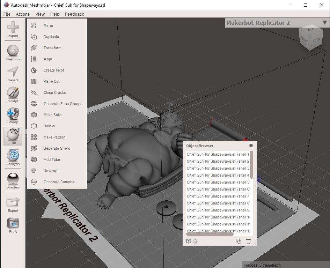Select shell 3 in Object Browser
The image size is (330, 268).
[218, 168]
